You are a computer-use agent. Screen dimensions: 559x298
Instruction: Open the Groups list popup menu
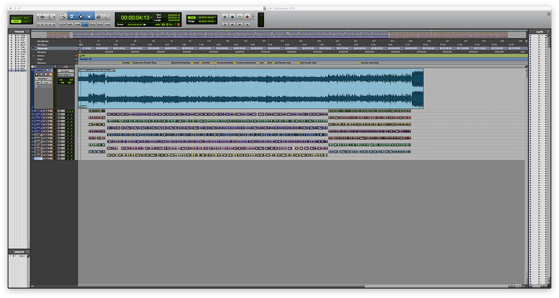(x=28, y=252)
